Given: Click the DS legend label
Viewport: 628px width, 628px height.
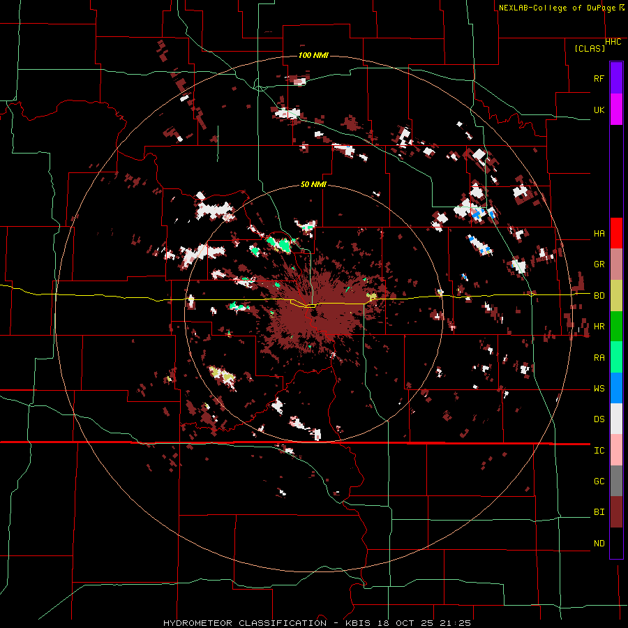Looking at the screenshot, I should pos(599,419).
